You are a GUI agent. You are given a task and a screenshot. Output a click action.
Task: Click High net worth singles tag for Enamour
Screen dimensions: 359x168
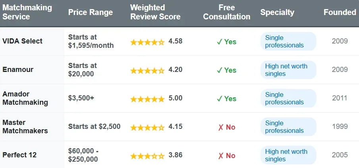click(288, 70)
